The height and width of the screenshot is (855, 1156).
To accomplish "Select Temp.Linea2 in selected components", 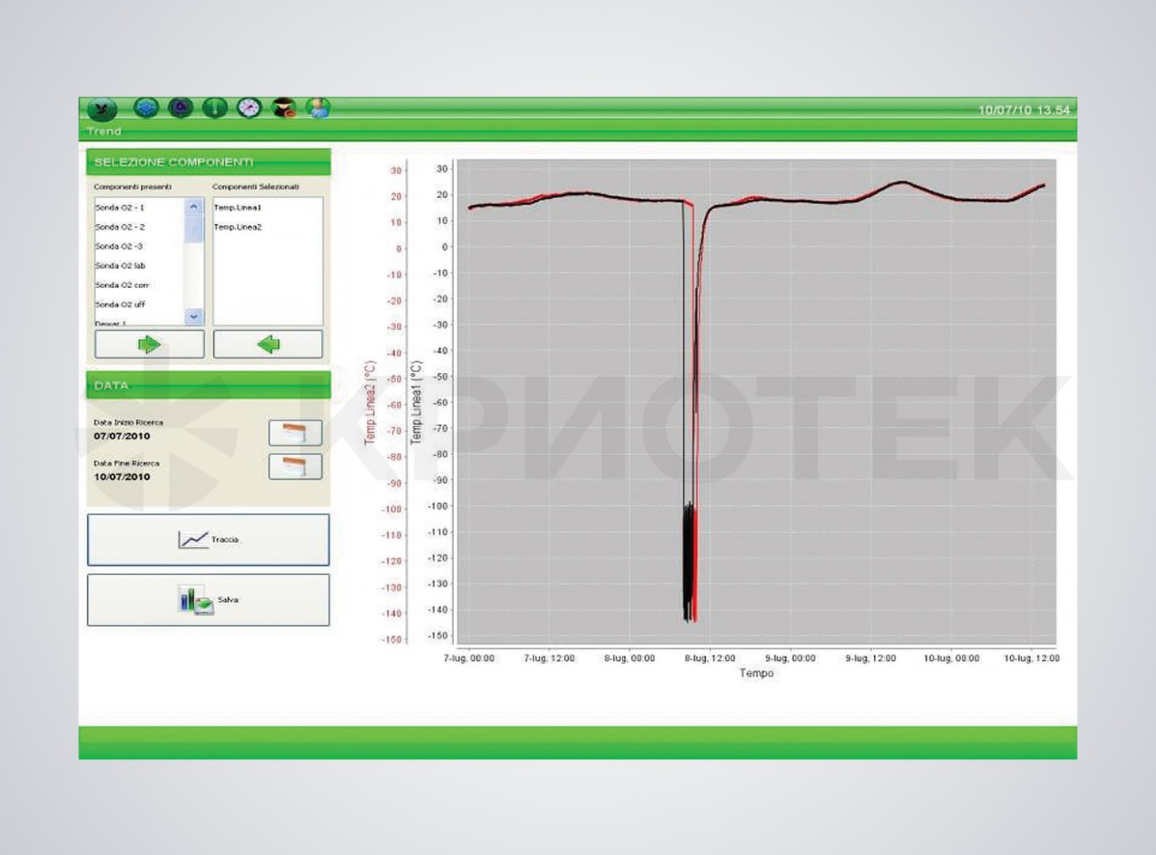I will click(x=238, y=227).
